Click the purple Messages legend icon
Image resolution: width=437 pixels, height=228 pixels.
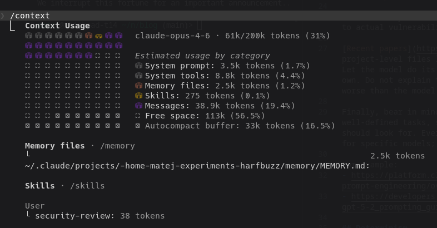point(138,106)
